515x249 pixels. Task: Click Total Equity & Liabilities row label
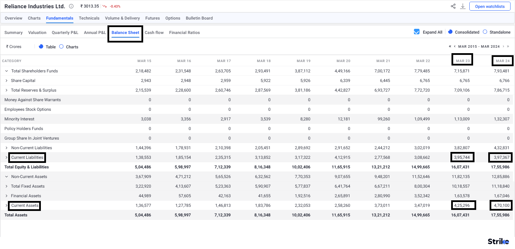(26, 167)
